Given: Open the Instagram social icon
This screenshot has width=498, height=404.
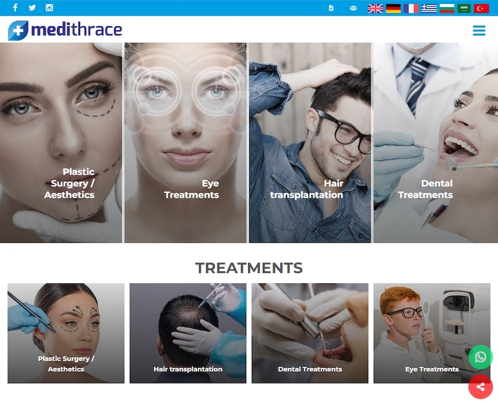Looking at the screenshot, I should pos(49,8).
